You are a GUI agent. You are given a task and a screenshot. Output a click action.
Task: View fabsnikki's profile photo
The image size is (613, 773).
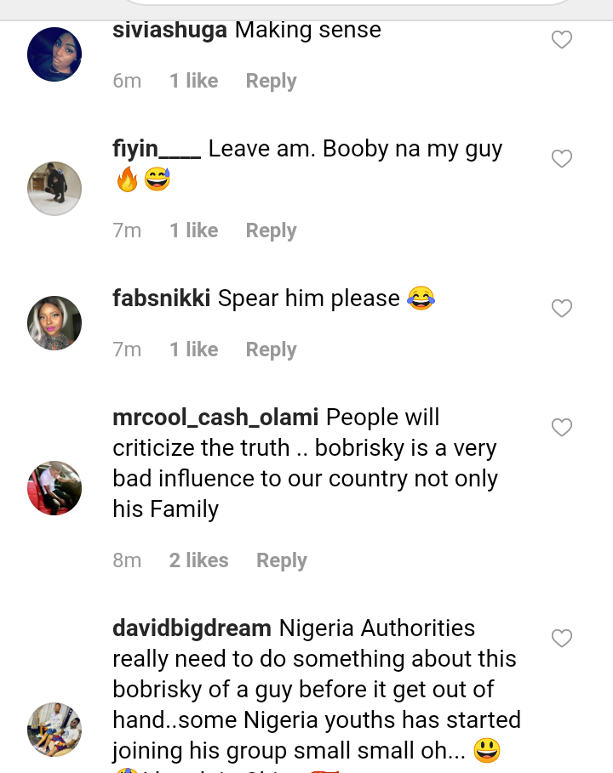(x=54, y=323)
